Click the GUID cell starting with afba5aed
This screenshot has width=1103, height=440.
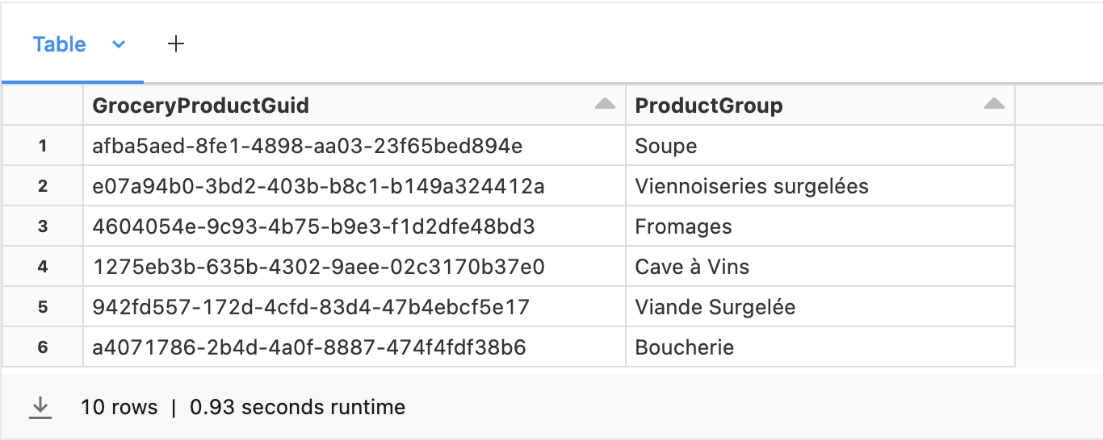tap(308, 146)
